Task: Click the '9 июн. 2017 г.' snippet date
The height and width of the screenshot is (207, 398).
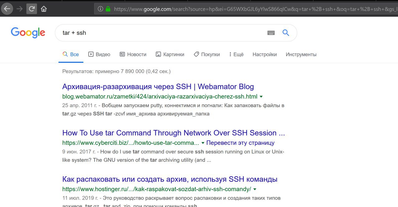Action: click(79, 152)
